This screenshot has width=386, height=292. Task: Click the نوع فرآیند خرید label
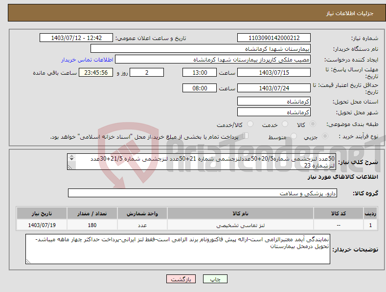[359, 136]
